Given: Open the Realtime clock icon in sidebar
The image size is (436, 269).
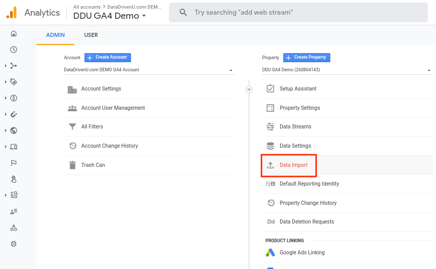Looking at the screenshot, I should [x=13, y=50].
